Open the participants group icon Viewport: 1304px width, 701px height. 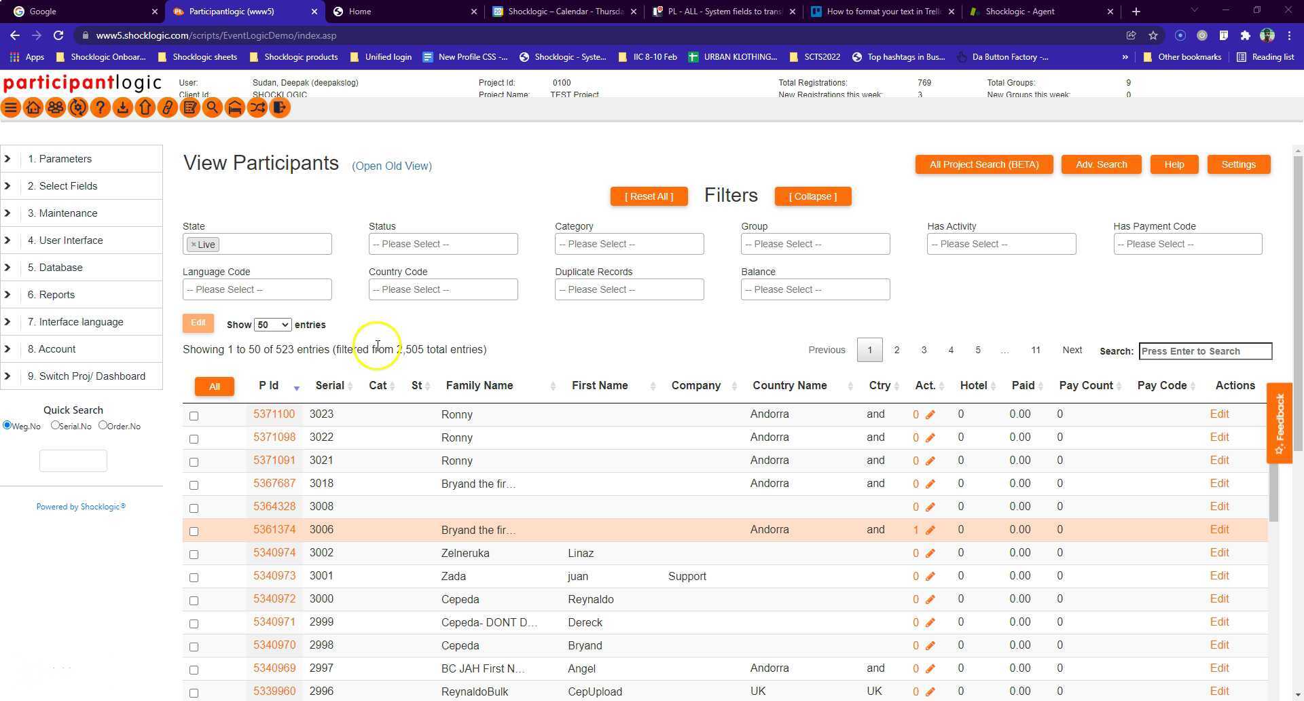pyautogui.click(x=56, y=108)
